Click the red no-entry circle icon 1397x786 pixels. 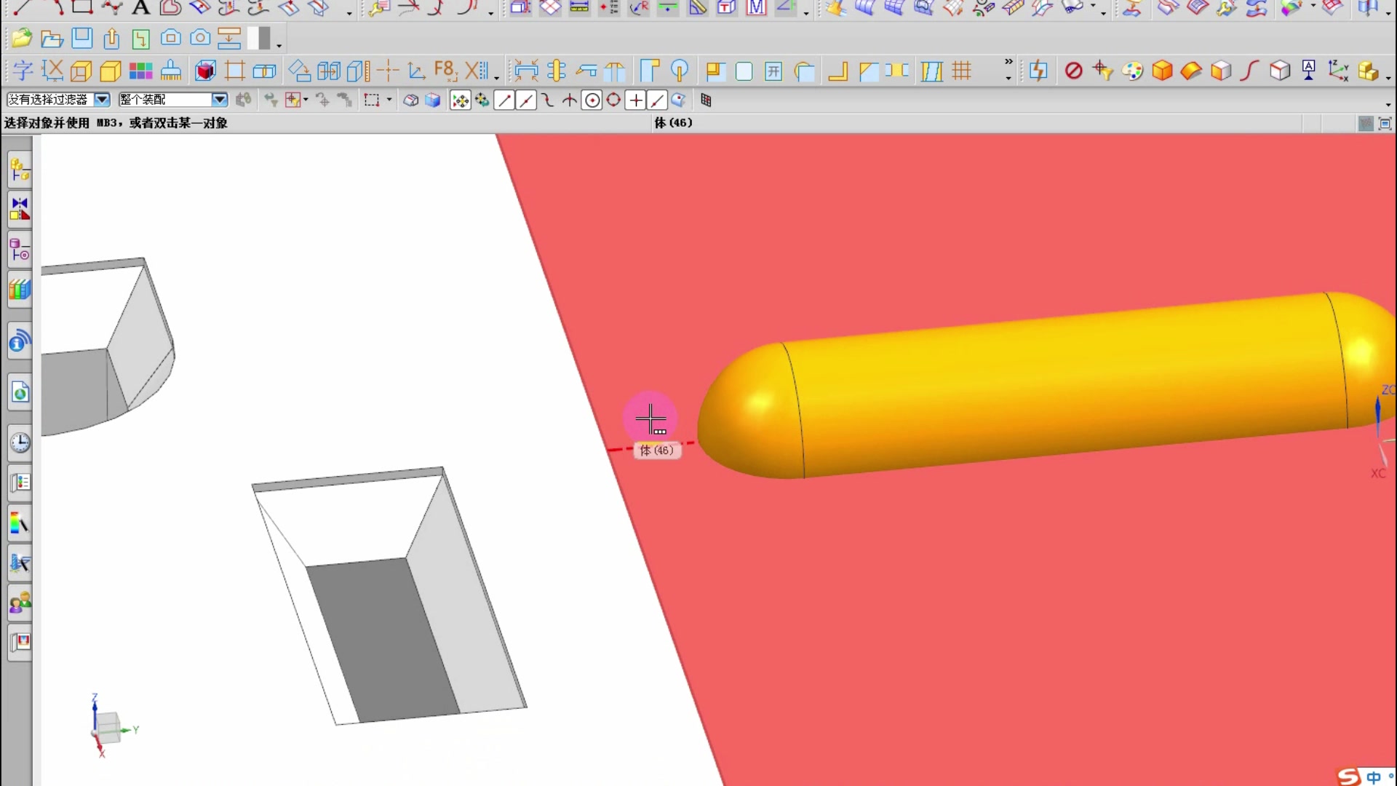click(1073, 71)
